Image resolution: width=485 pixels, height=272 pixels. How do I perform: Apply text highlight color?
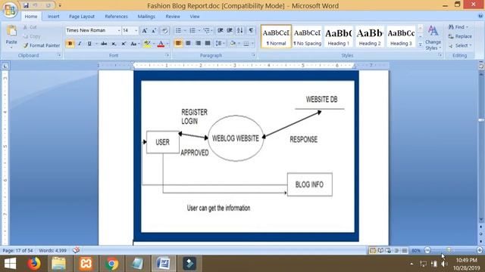[147, 44]
